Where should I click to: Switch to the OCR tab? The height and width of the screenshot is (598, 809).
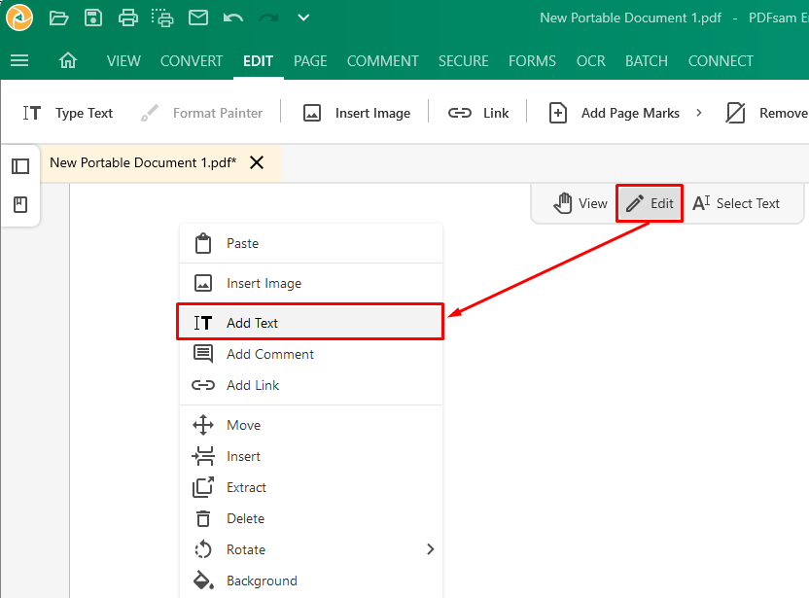(x=591, y=61)
